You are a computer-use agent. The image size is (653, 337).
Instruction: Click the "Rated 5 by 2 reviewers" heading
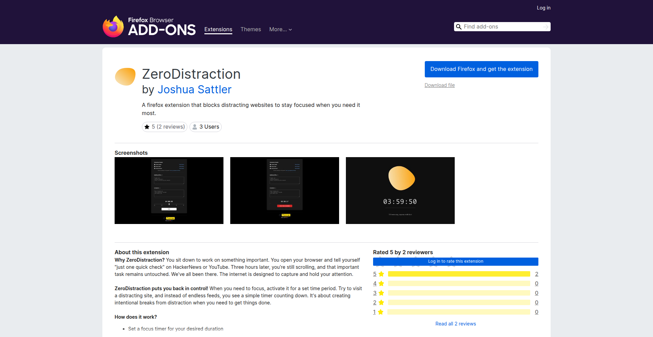(403, 252)
